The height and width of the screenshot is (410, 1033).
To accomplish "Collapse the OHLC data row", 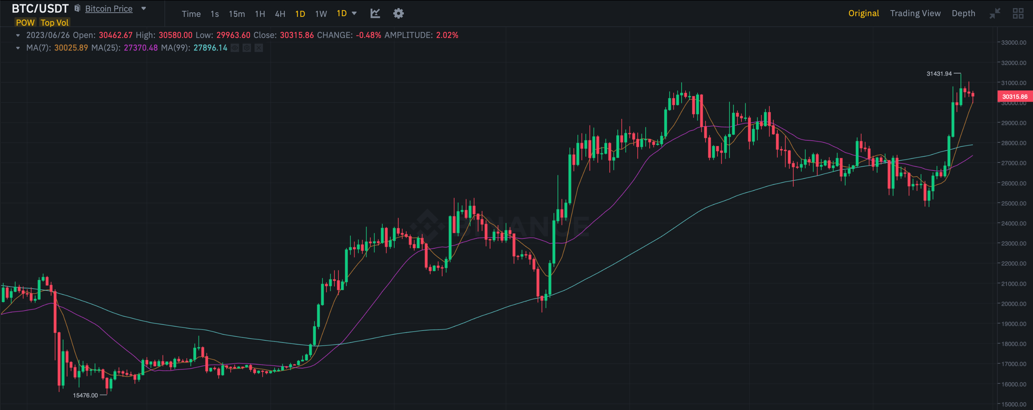I will (x=18, y=35).
